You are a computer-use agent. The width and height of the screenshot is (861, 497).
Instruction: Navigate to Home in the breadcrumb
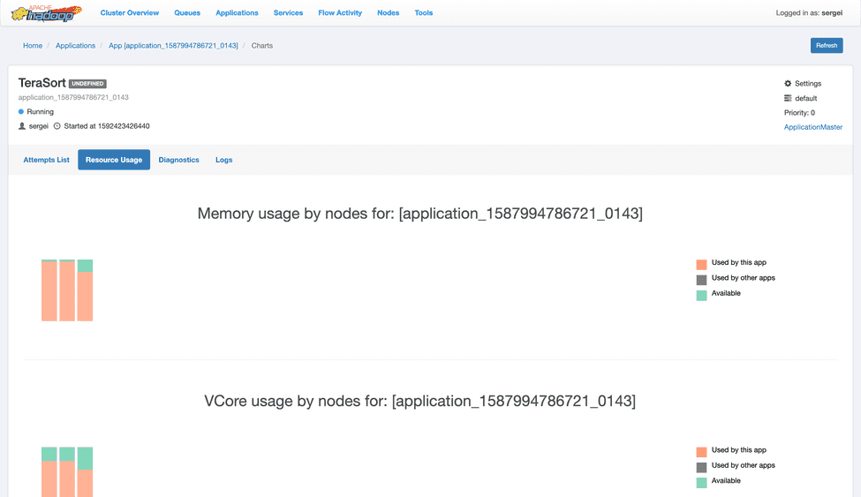(x=33, y=46)
